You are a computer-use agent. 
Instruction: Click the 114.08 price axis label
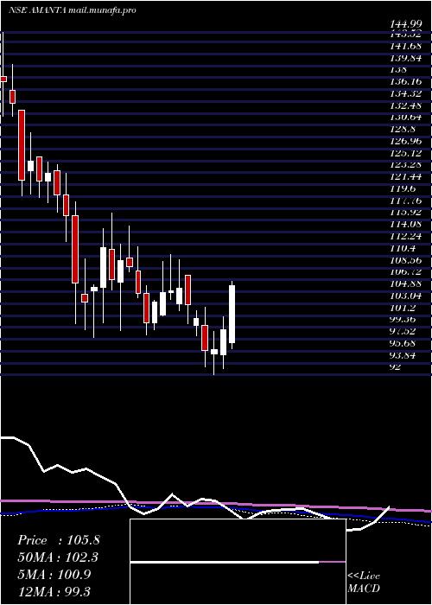coord(405,224)
